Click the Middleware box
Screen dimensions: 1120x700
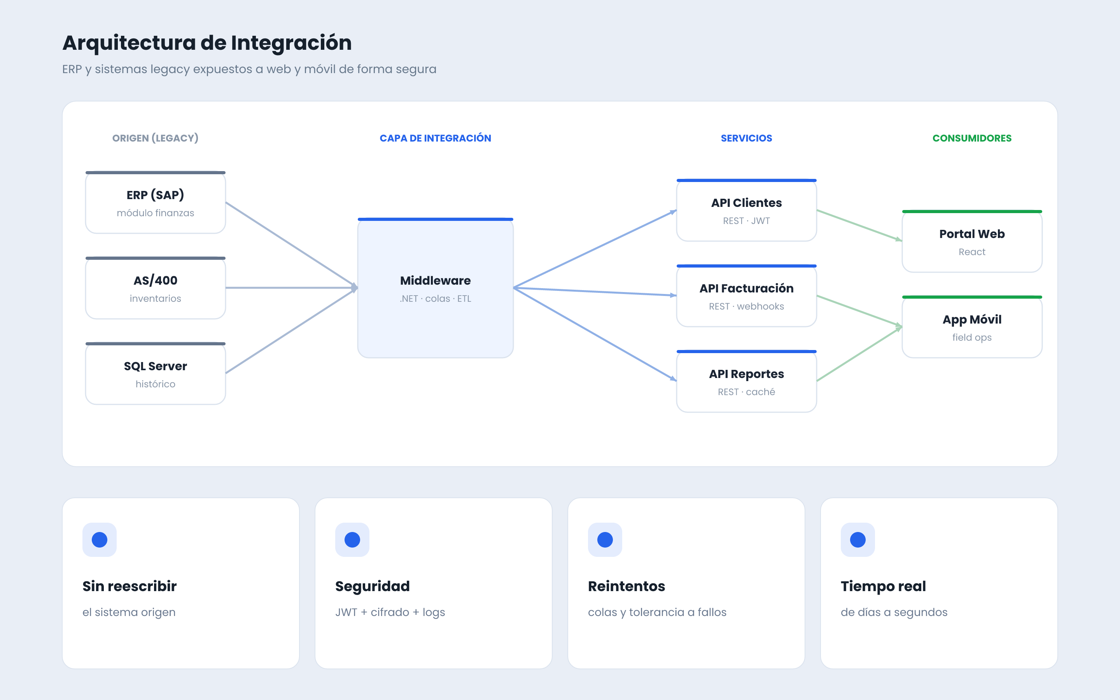[436, 288]
